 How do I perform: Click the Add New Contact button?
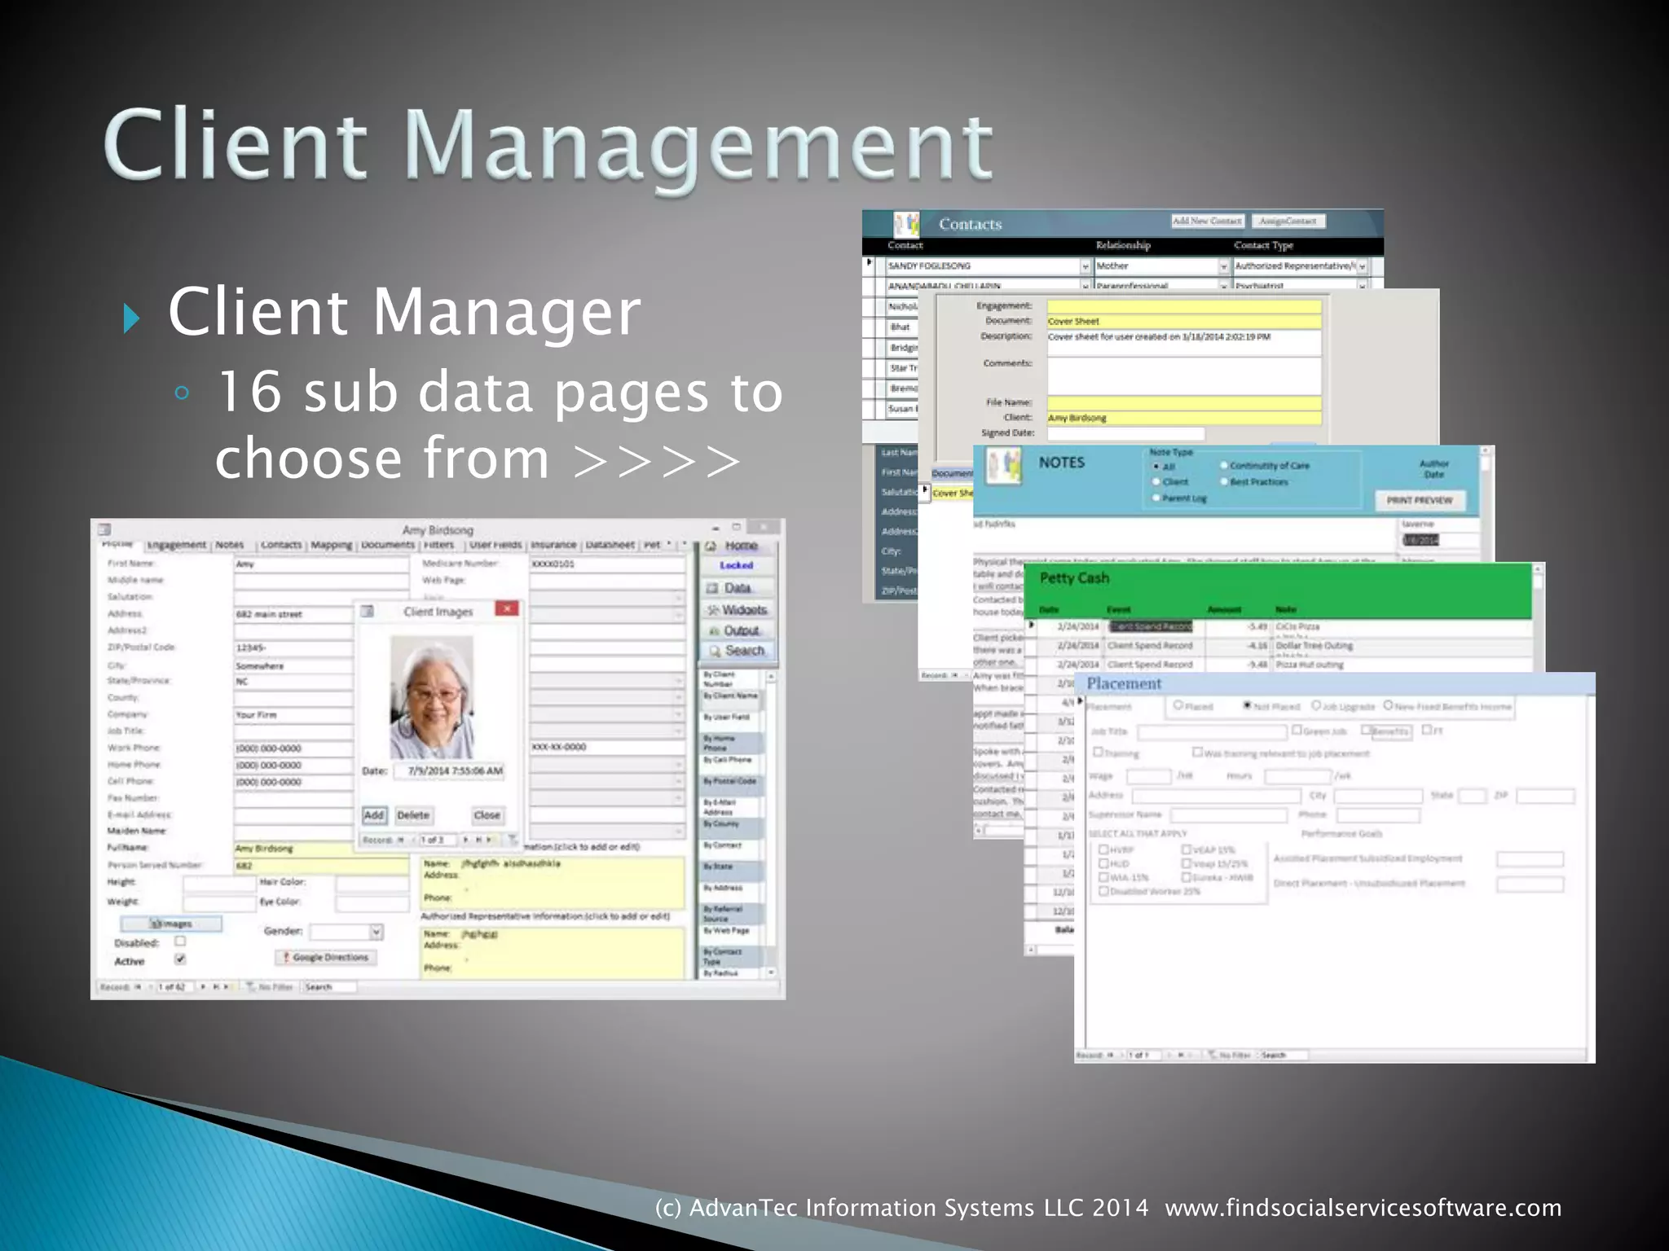pyautogui.click(x=1208, y=221)
